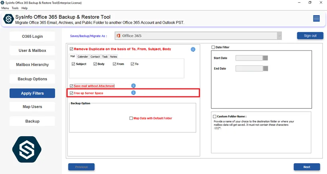The width and height of the screenshot is (327, 174).
Task: Click info icon beside Remove Duplicate option
Action: point(193,49)
